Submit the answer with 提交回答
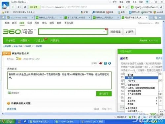Viewport: 165px width, 124px height. [104, 94]
